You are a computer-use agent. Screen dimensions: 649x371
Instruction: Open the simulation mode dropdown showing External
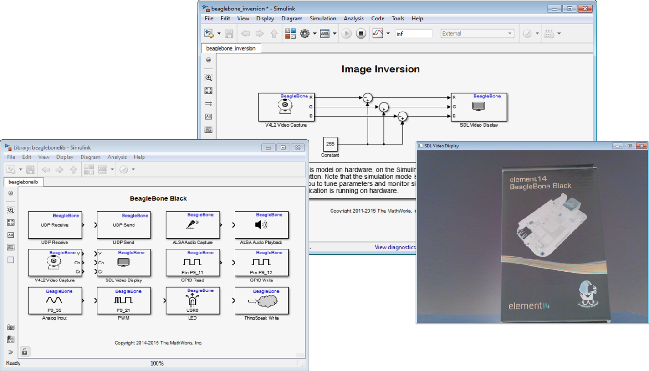(476, 33)
